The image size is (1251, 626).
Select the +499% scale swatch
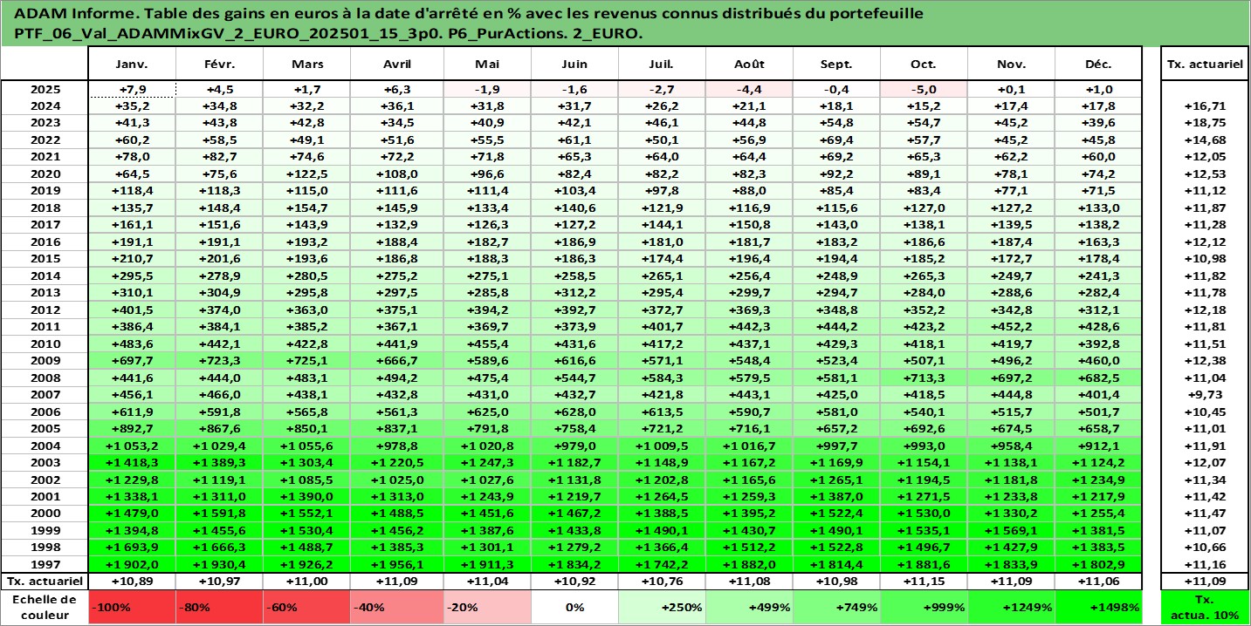click(749, 607)
